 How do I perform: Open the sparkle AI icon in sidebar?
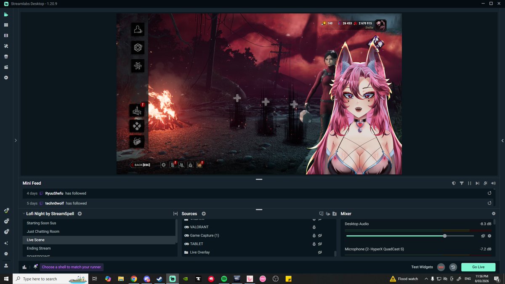[x=6, y=243]
